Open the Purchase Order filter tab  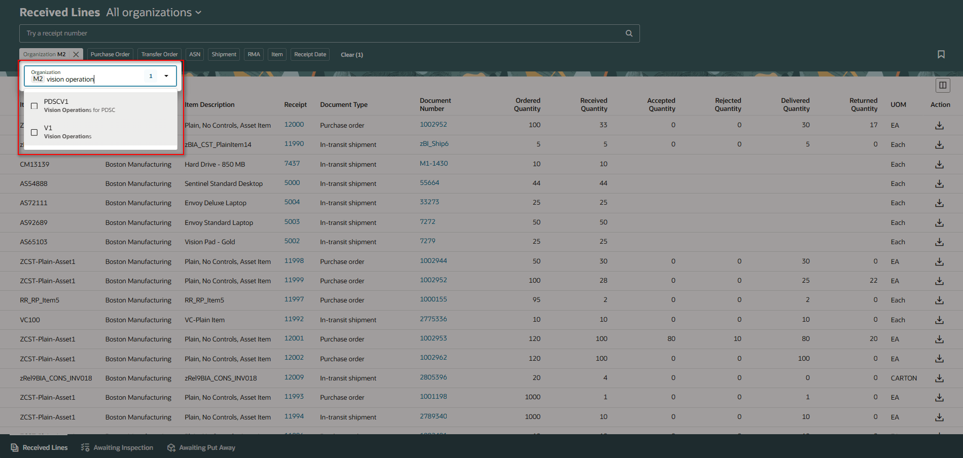110,54
